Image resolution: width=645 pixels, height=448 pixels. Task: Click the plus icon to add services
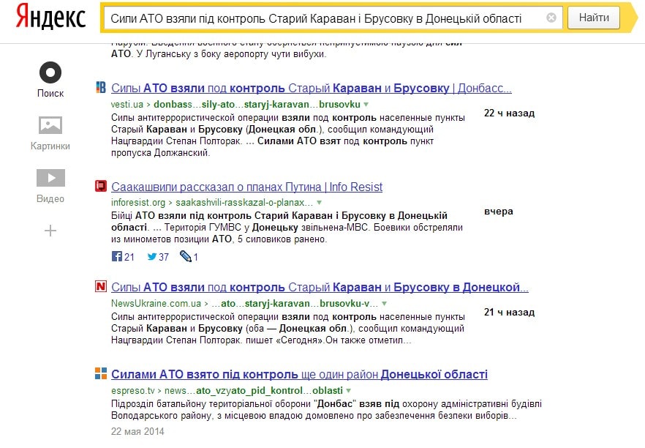tap(50, 231)
